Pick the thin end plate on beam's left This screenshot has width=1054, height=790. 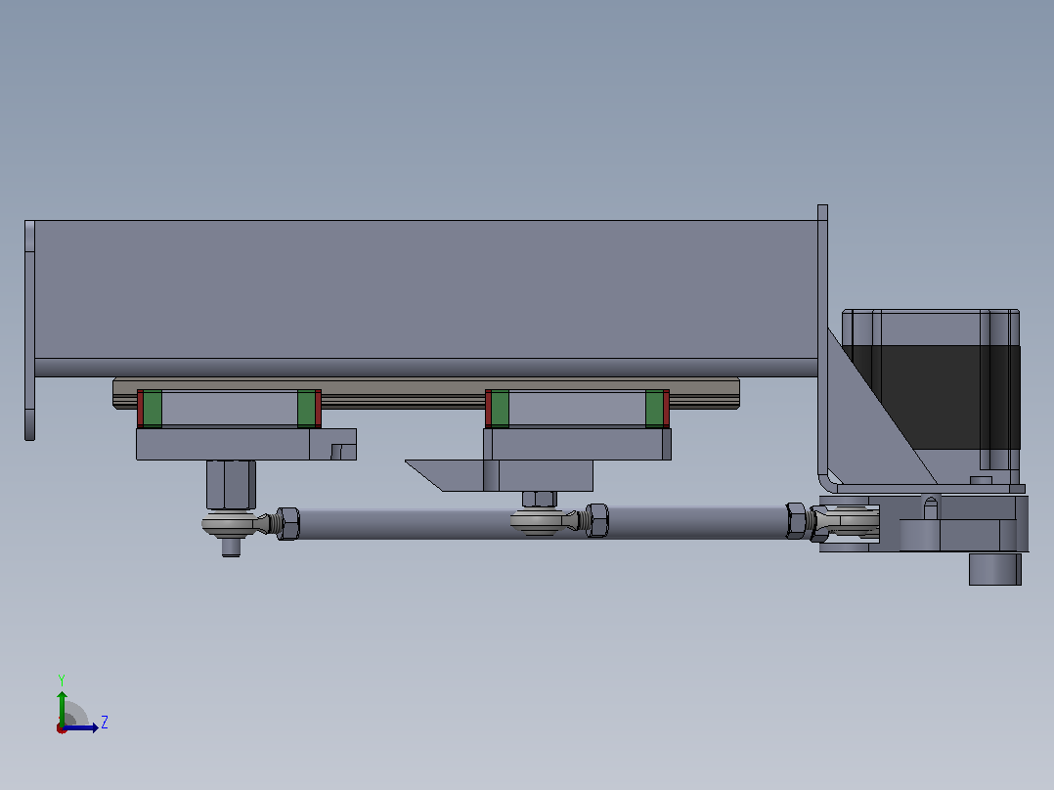coord(29,330)
